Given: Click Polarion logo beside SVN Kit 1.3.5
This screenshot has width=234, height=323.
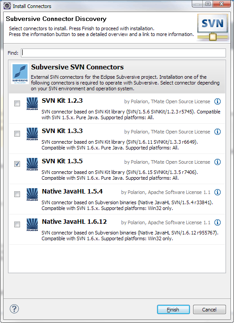Looking at the screenshot, I should 32,164.
